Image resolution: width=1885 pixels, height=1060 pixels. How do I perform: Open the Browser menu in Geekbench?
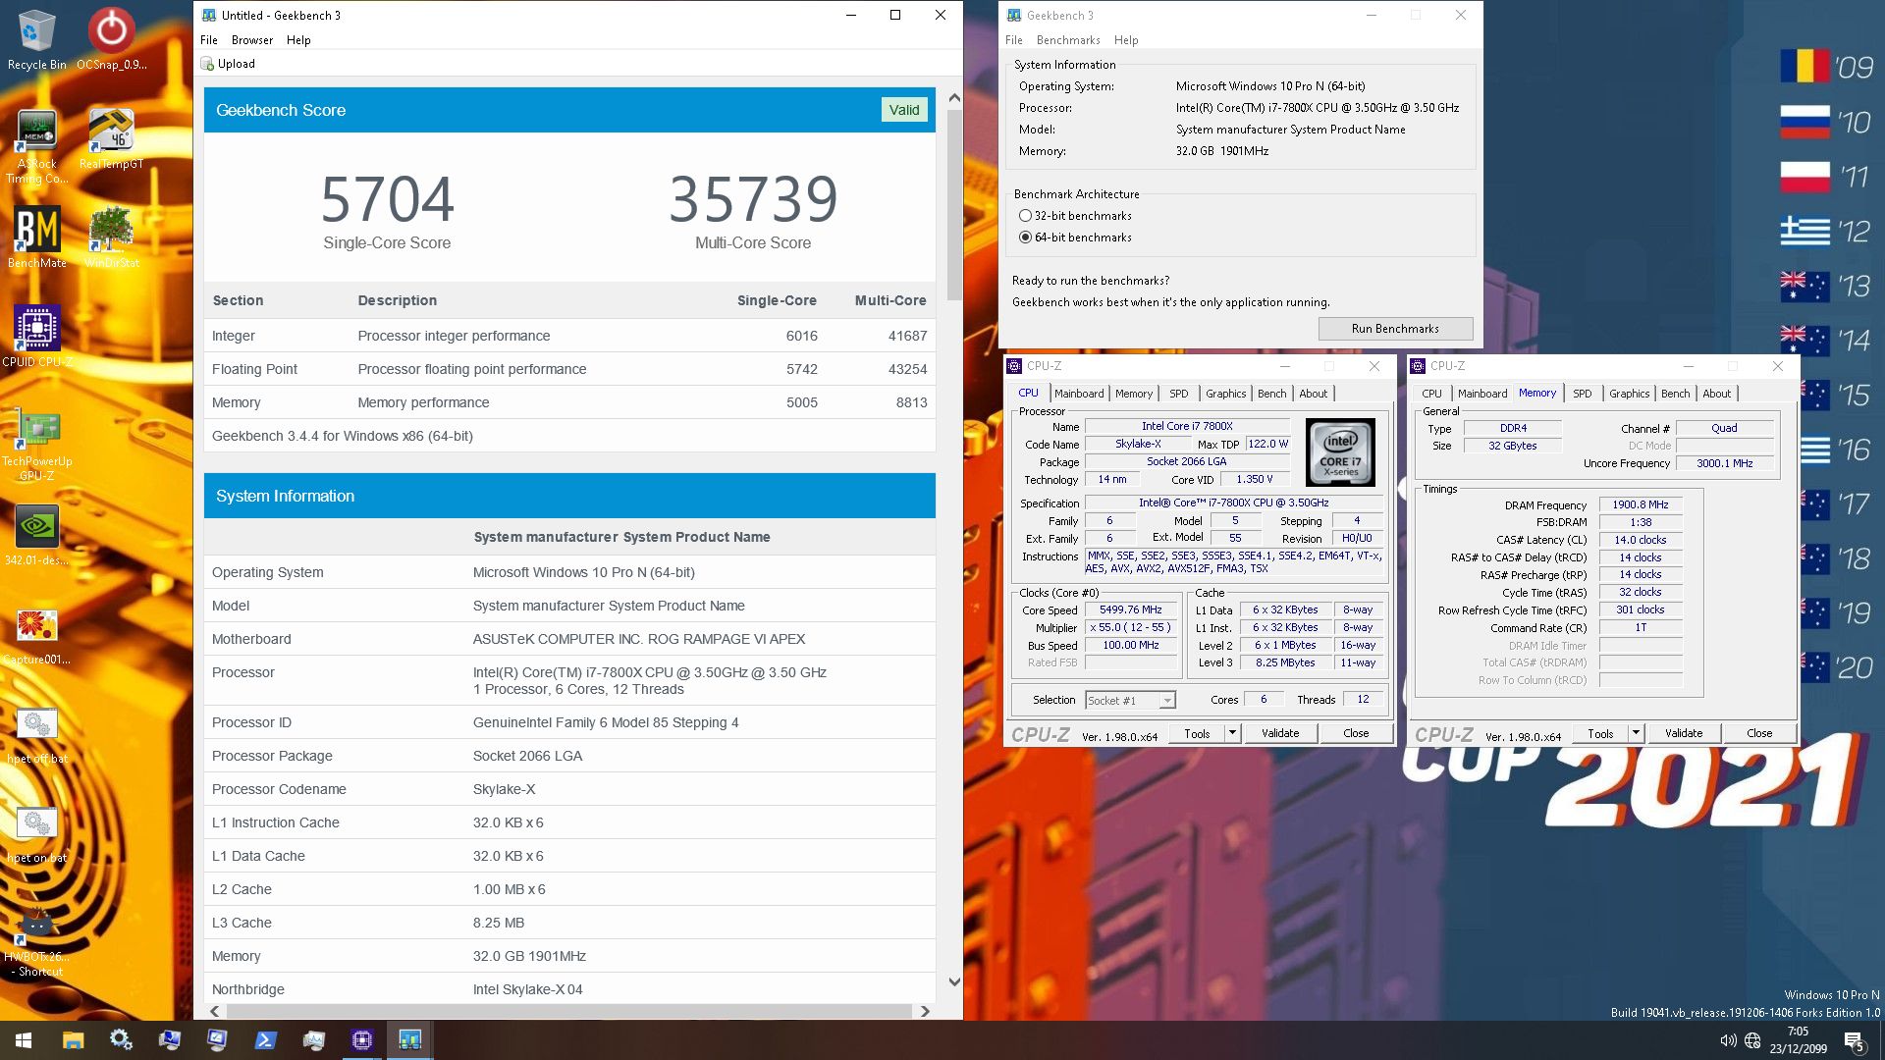252,40
